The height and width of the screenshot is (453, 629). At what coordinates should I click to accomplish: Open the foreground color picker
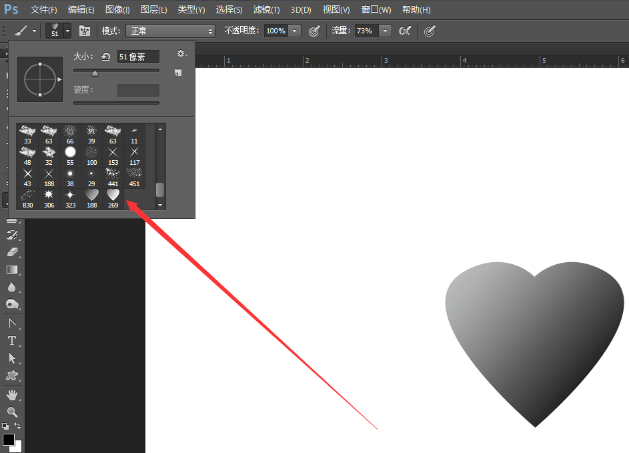point(8,440)
